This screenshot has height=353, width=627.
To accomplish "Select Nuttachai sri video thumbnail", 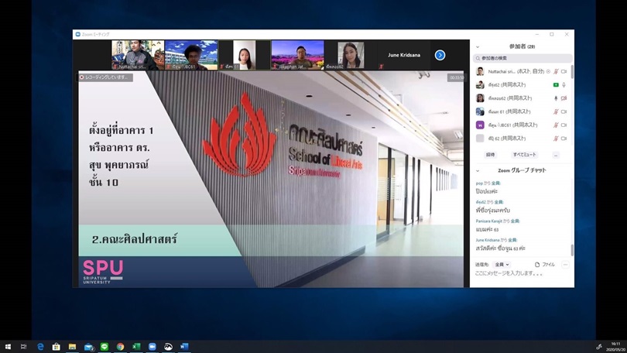I will point(138,55).
